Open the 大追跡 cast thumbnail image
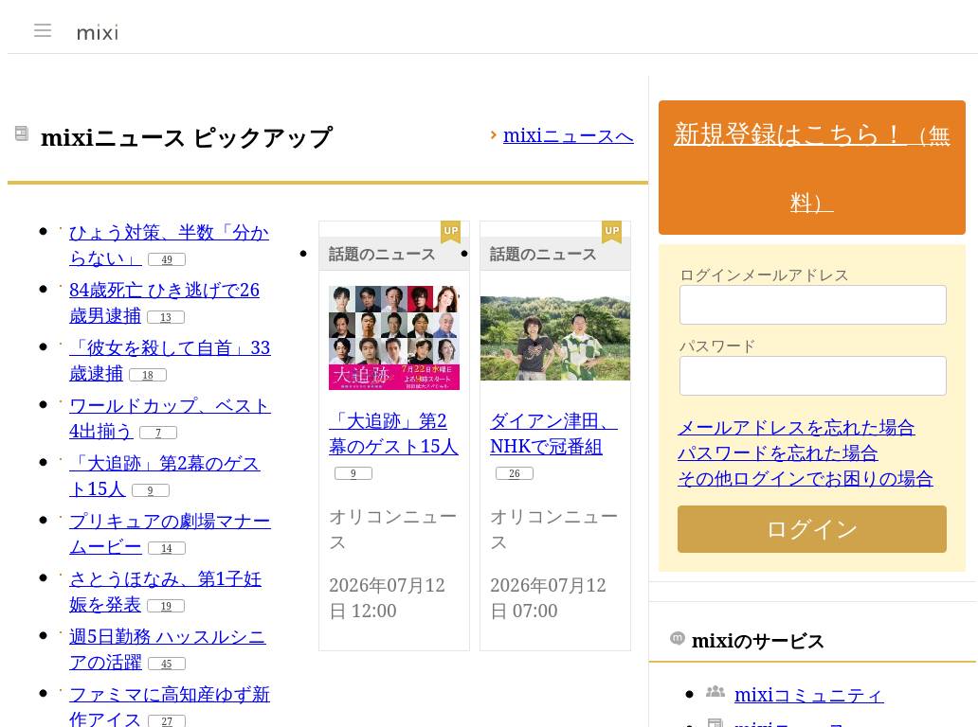The height and width of the screenshot is (727, 978). pyautogui.click(x=394, y=338)
